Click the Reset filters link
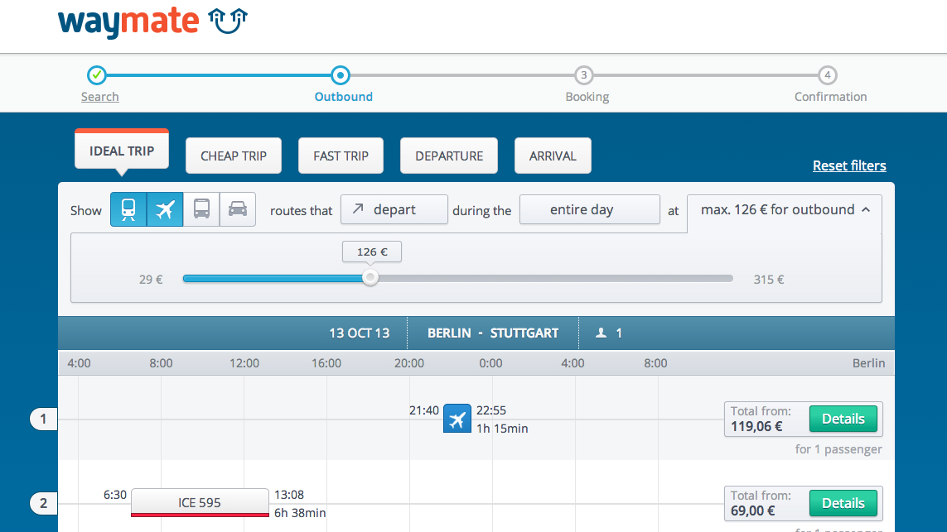This screenshot has width=947, height=532. click(x=849, y=165)
